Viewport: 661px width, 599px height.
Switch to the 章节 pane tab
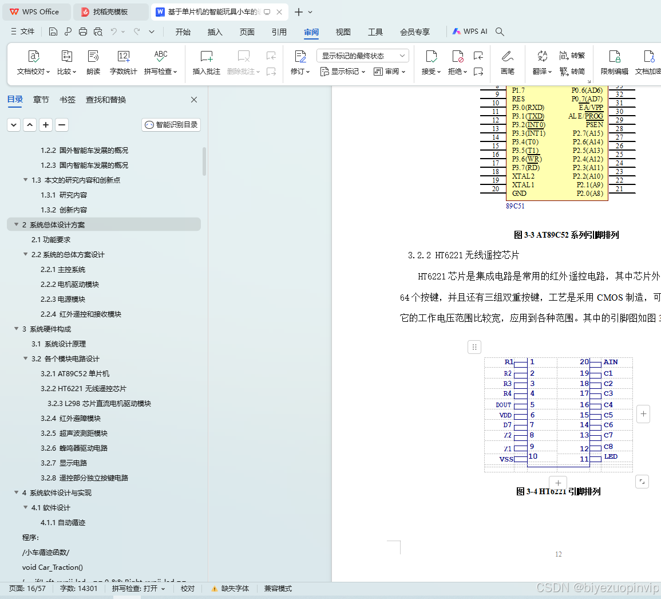pos(41,100)
